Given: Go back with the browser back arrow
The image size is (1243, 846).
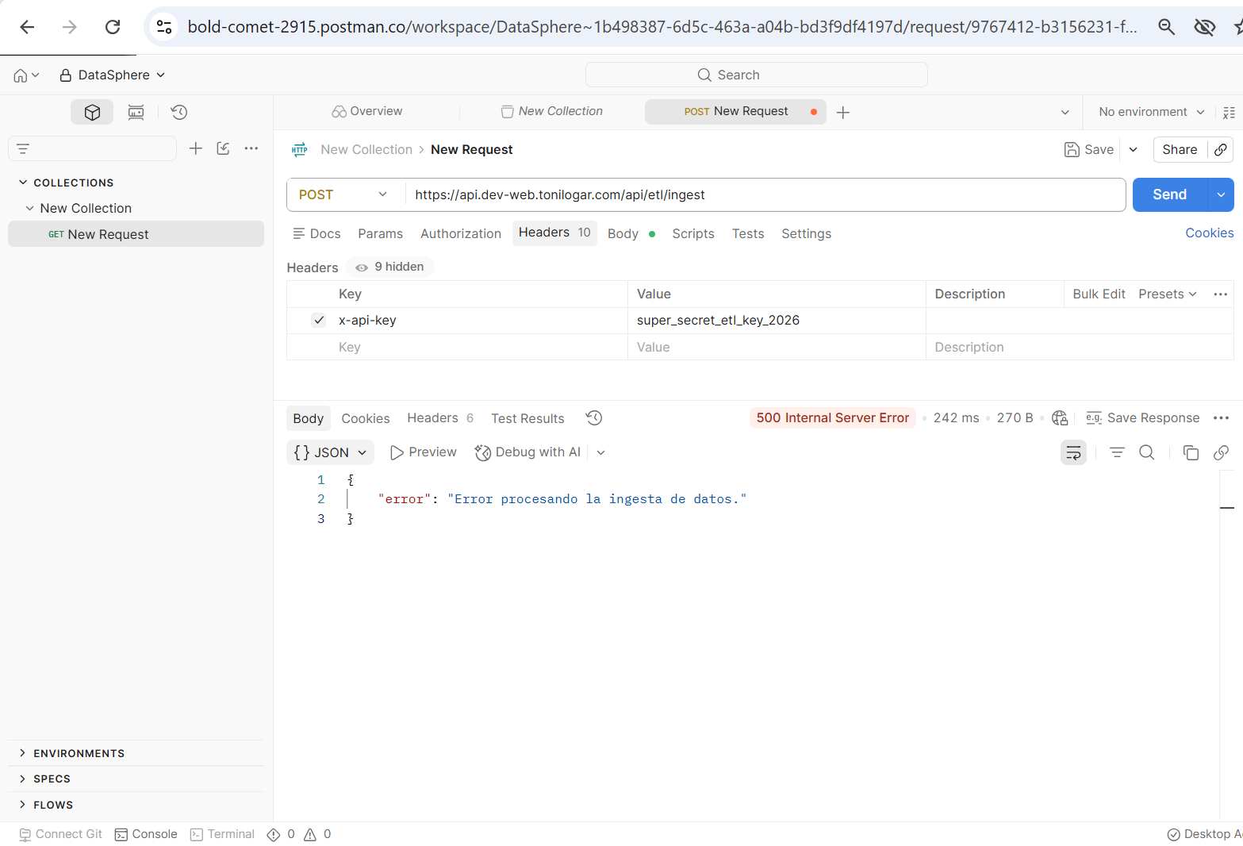Looking at the screenshot, I should 27,27.
